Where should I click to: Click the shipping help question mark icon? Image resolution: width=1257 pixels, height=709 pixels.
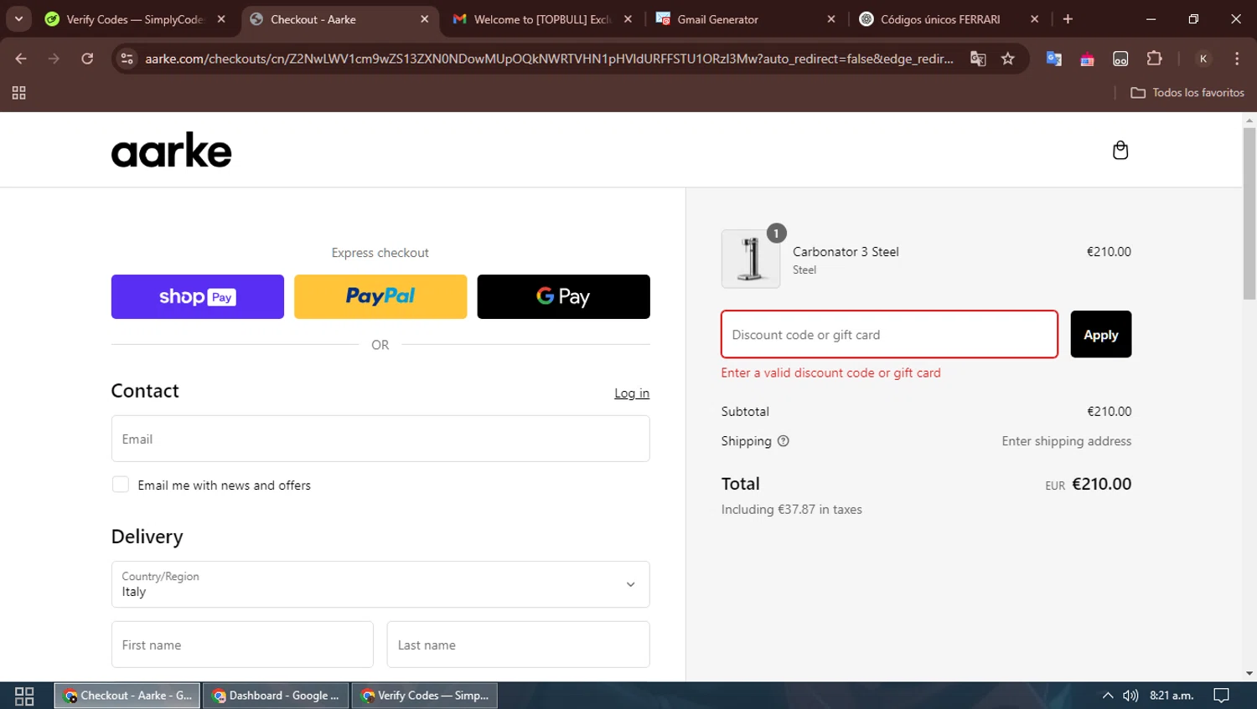click(784, 441)
